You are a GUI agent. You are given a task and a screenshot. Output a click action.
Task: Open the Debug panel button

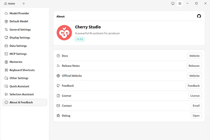[x=196, y=116]
